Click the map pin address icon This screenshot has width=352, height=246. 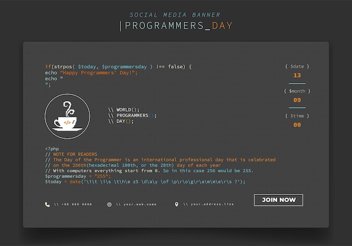point(177,204)
